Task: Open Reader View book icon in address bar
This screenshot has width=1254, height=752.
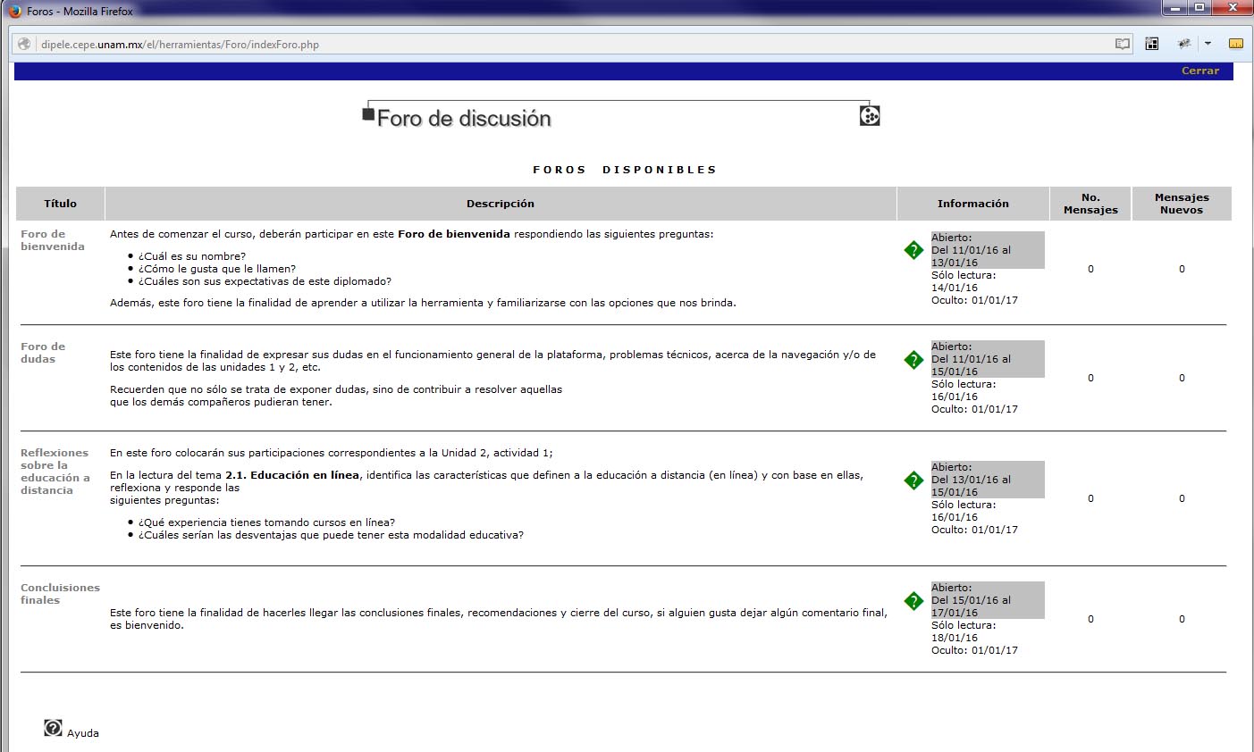Action: [x=1123, y=44]
